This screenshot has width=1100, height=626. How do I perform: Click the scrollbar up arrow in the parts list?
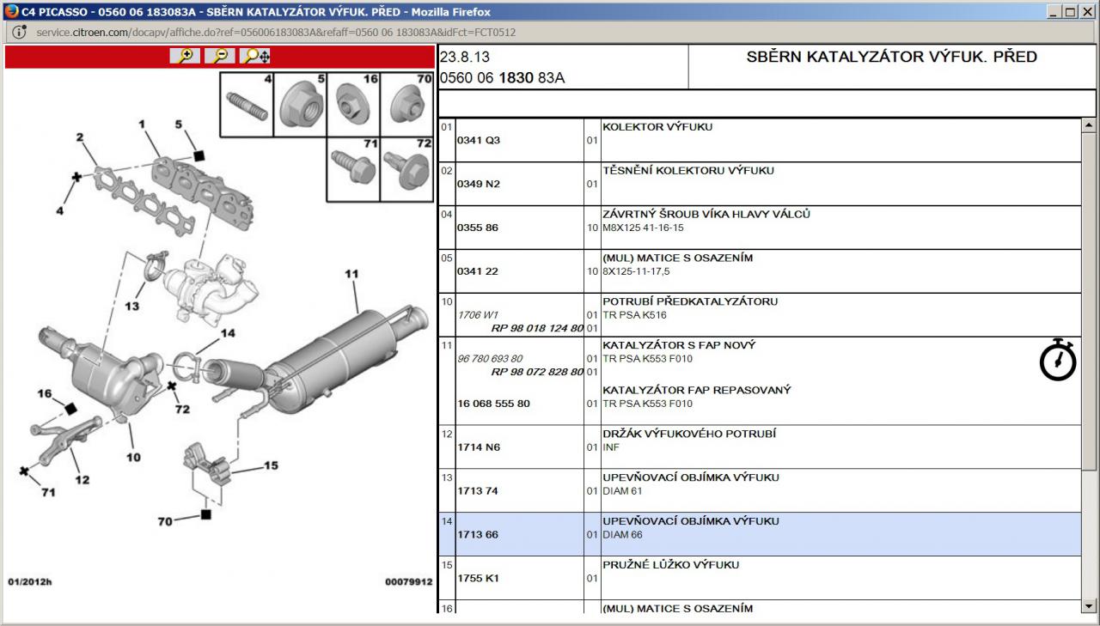point(1090,125)
